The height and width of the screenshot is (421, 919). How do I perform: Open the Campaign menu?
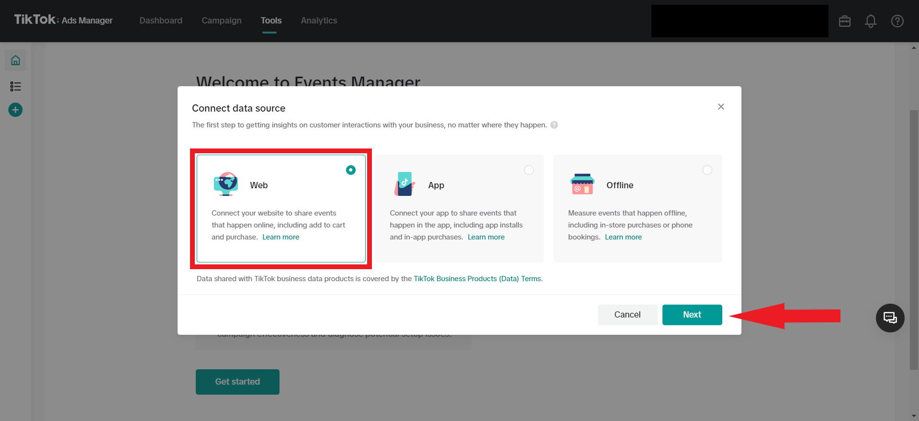(222, 21)
